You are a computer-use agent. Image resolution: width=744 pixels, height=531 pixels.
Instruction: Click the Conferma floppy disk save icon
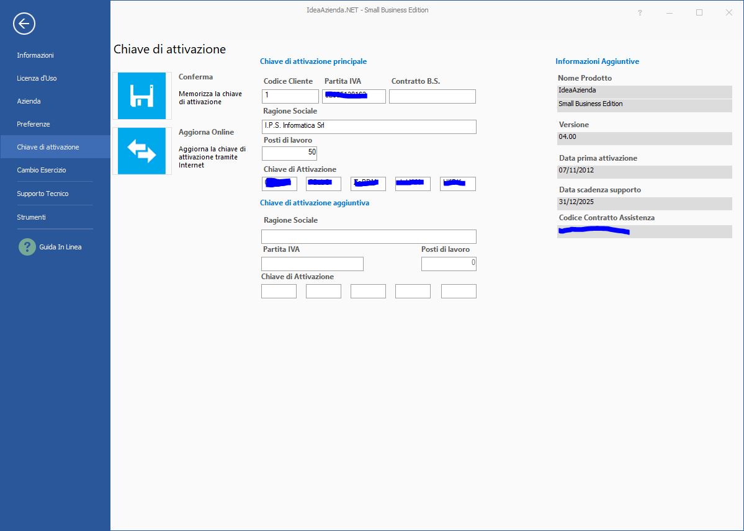[141, 96]
